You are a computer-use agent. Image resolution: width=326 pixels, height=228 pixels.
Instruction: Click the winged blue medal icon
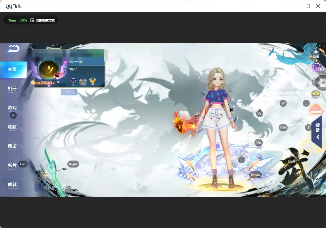tap(83, 81)
